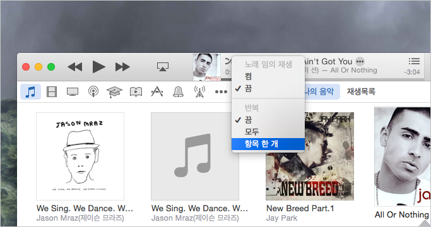Image resolution: width=431 pixels, height=227 pixels.
Task: Select shuffle 끔 option in menu
Action: click(x=268, y=88)
